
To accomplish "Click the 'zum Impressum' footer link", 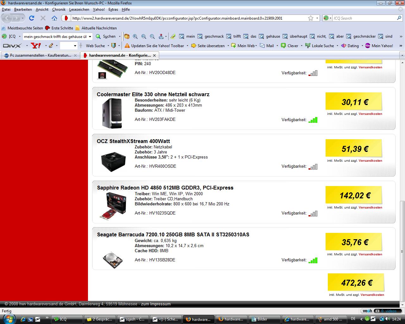I will (x=156, y=304).
